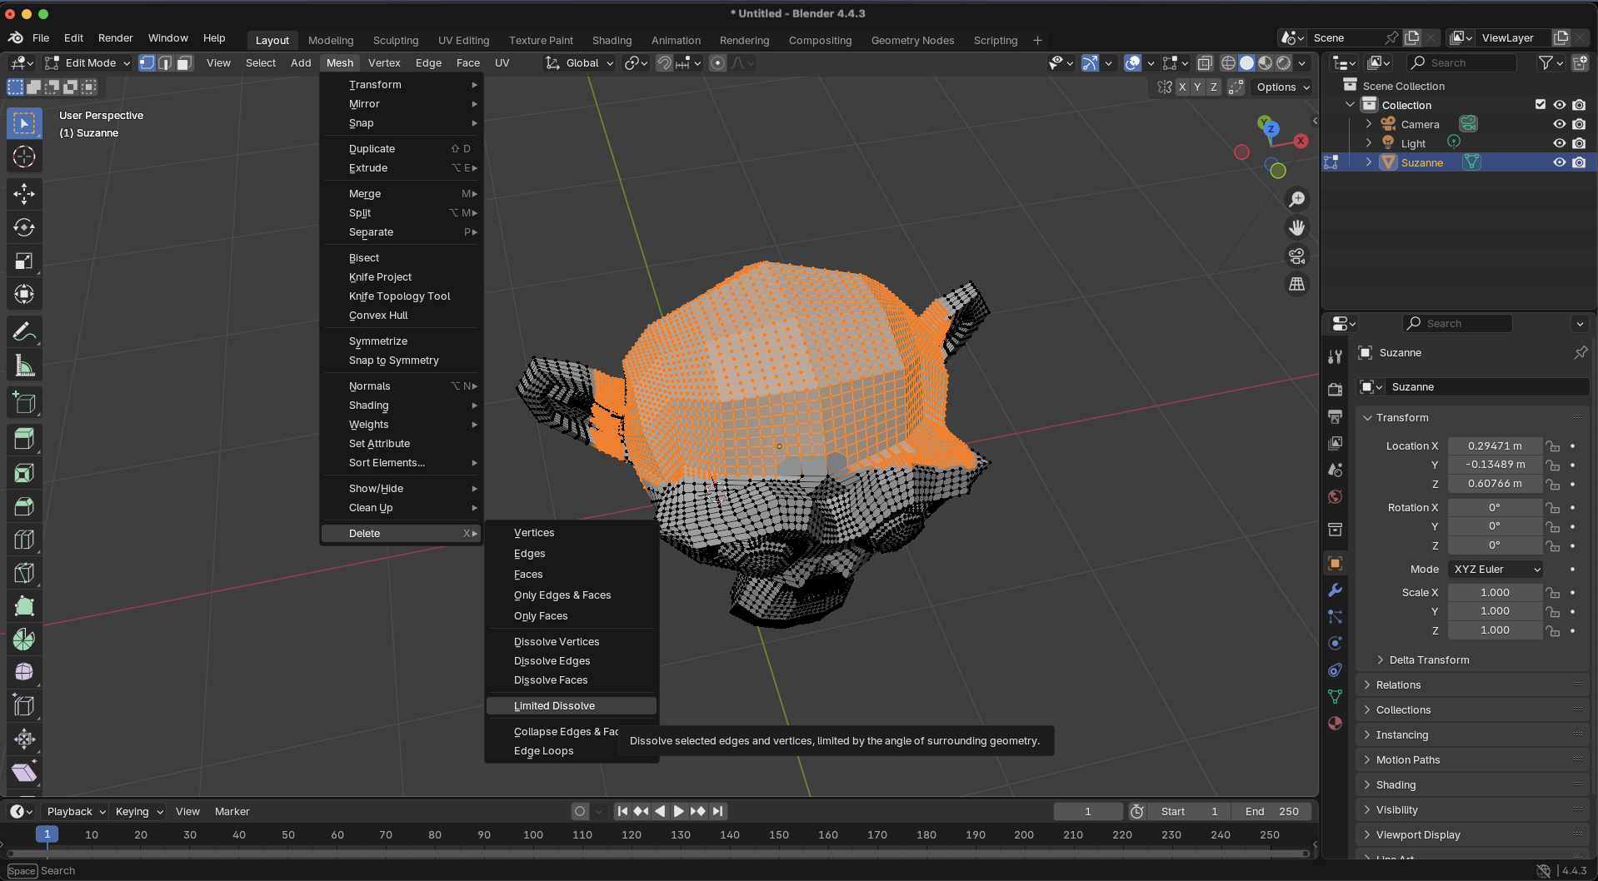Open the Merge submenu entry
This screenshot has height=881, width=1598.
[402, 193]
